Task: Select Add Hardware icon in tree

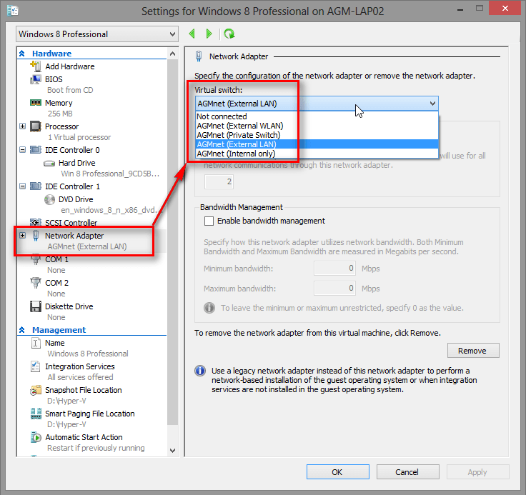Action: tap(36, 66)
